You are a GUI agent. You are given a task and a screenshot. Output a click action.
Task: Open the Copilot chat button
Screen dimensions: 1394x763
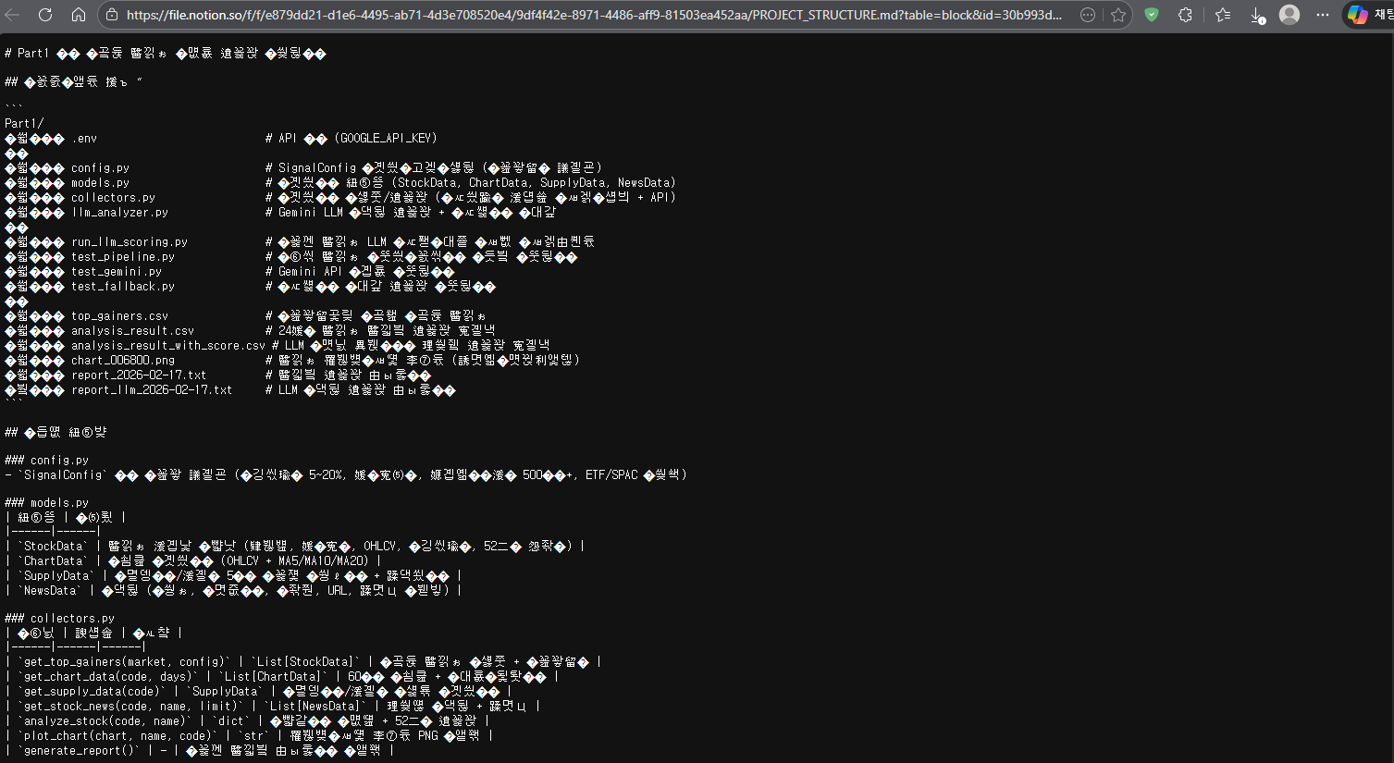click(x=1369, y=15)
